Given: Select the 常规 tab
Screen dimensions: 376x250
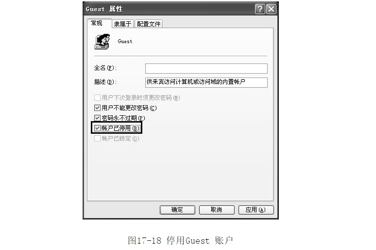Looking at the screenshot, I should 97,23.
